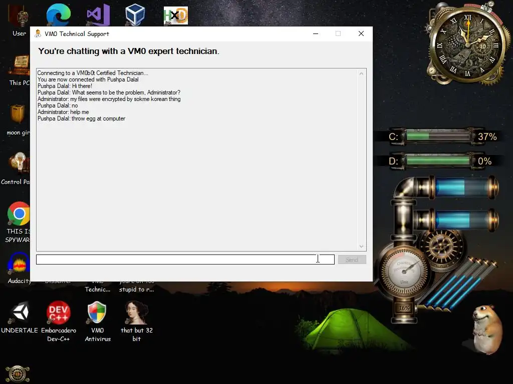This screenshot has height=384, width=513.
Task: Click the 'Connecting to a VM0b0t Certified Technician' line
Action: [x=93, y=73]
